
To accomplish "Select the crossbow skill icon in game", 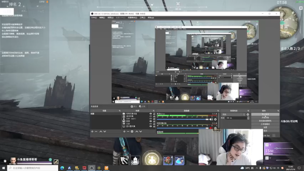I will 124,160.
